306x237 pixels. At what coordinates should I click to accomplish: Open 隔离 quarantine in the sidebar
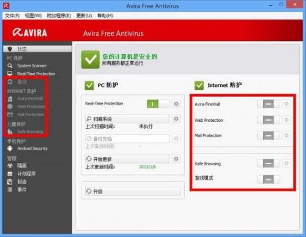click(x=22, y=165)
